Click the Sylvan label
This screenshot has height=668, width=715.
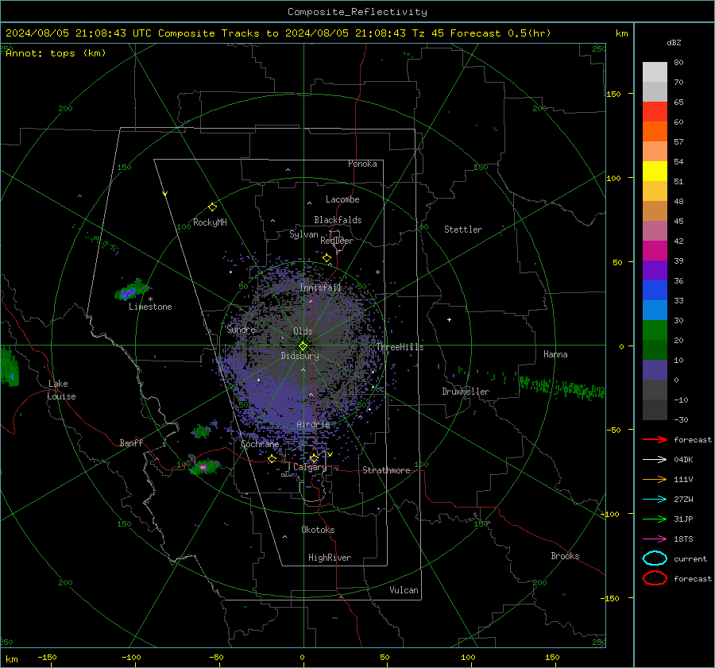tap(303, 234)
